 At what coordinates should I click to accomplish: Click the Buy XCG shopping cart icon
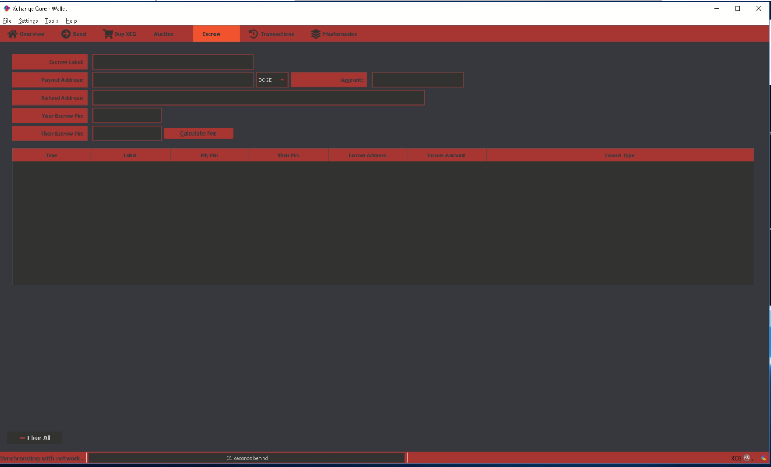108,34
